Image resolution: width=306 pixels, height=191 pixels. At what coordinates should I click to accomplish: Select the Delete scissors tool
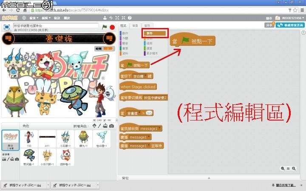111,18
